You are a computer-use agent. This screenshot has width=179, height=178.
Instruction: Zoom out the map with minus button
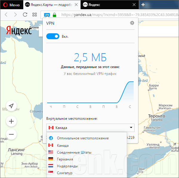point(11,134)
